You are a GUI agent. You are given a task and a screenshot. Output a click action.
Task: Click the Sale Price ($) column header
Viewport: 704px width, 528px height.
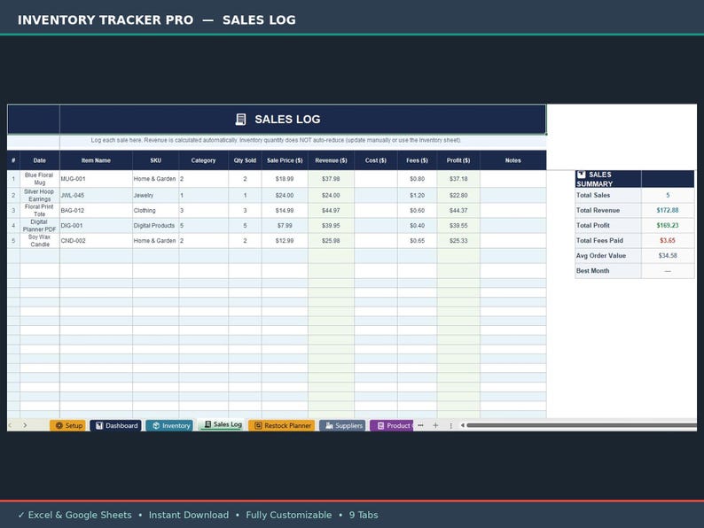pos(285,160)
